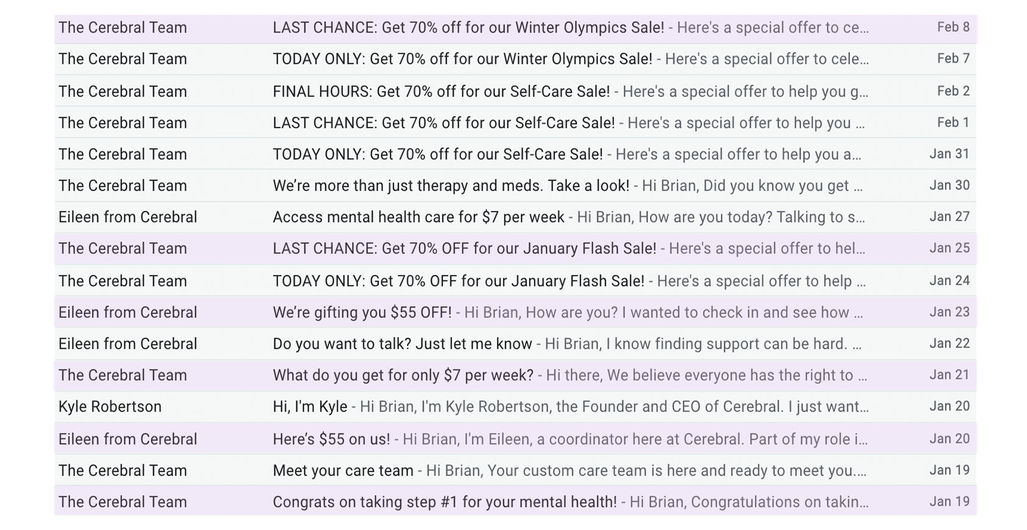Open the 'We're gifting you $55 OFF!' email
This screenshot has height=530, width=1027.
(x=362, y=313)
